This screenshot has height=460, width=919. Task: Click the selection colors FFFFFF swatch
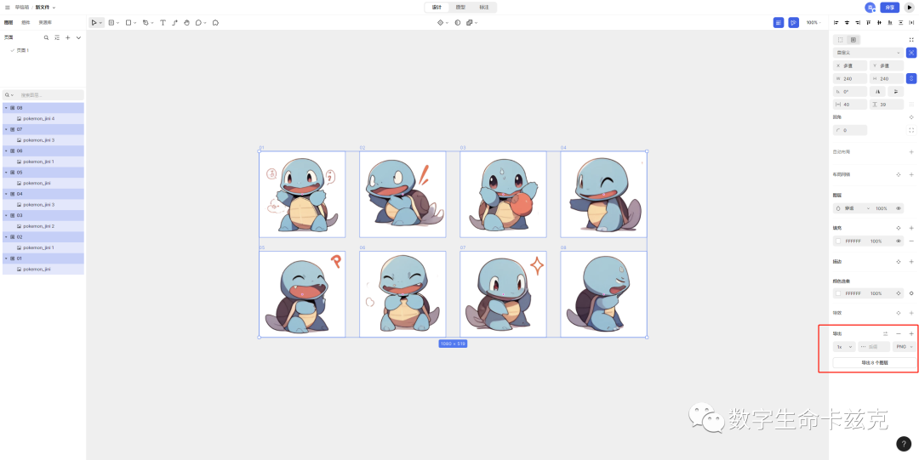839,293
